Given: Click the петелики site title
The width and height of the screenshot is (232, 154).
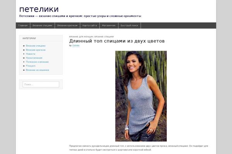Looking at the screenshot, I should pyautogui.click(x=39, y=9).
